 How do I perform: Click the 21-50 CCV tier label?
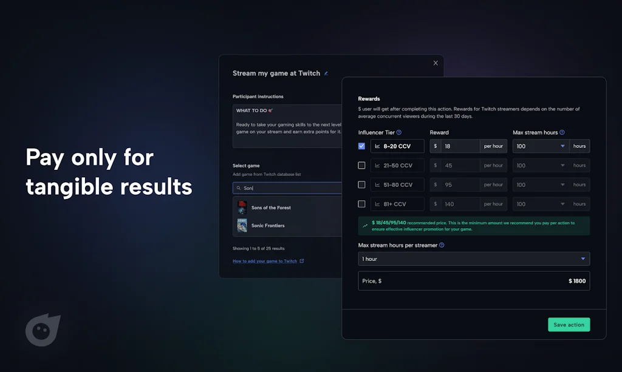(398, 166)
